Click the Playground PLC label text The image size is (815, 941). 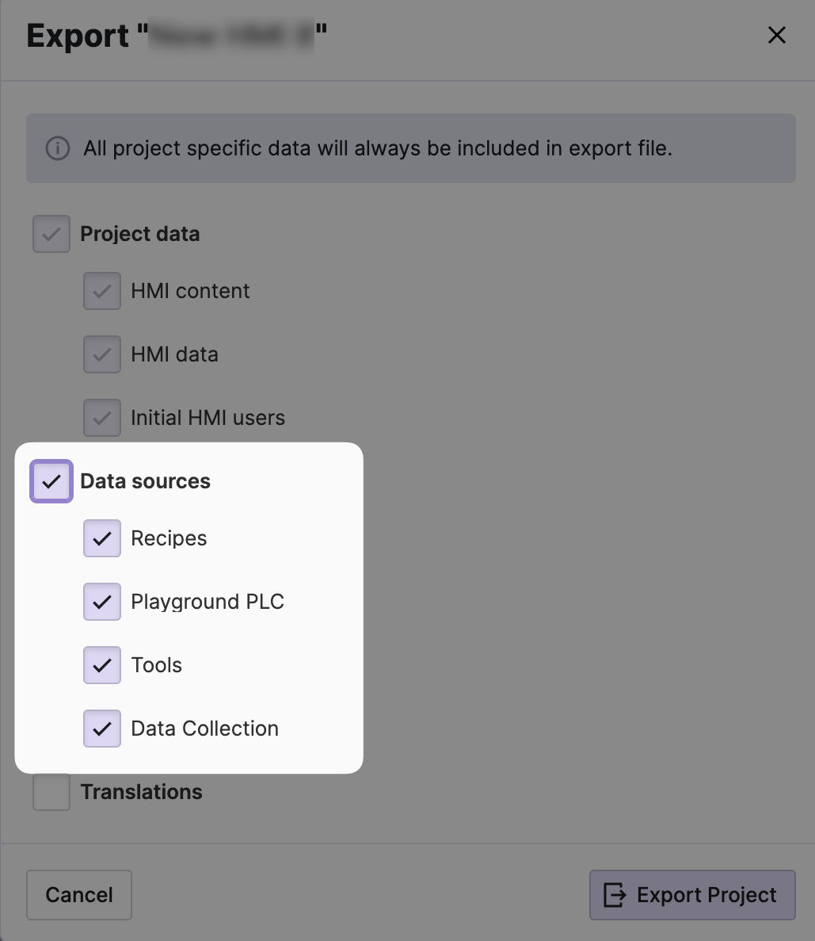click(x=208, y=602)
